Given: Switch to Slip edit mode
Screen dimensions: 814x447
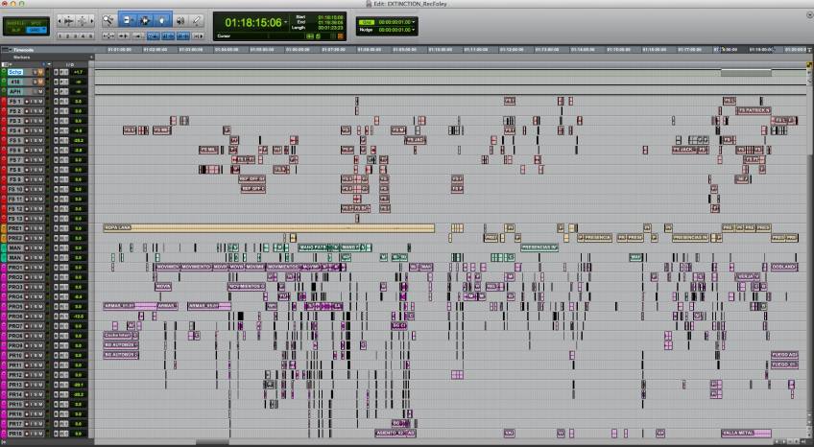Looking at the screenshot, I should point(13,29).
